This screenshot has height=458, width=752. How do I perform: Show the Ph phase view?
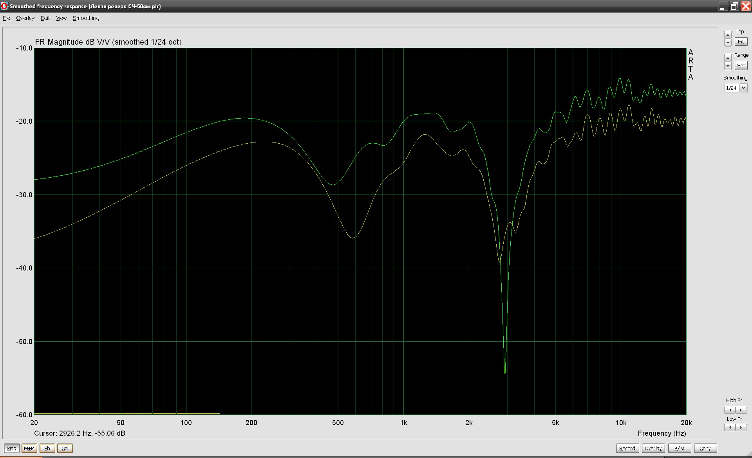[47, 448]
